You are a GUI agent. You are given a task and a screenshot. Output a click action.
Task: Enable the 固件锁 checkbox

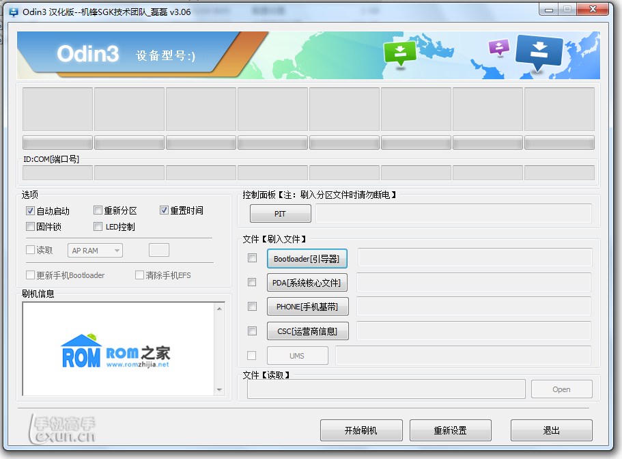point(30,227)
